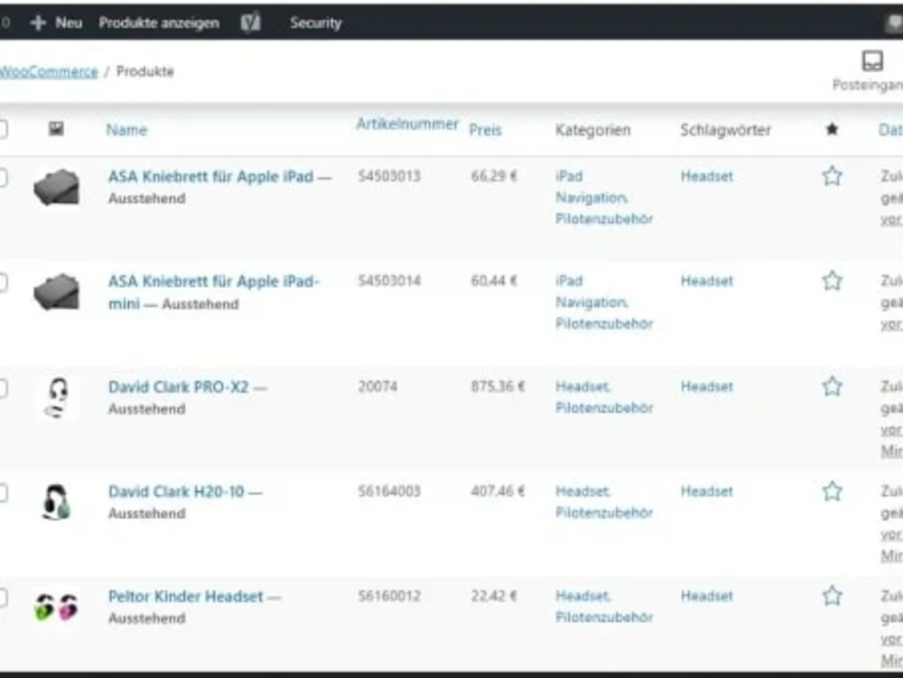Open product David Clark PRO-X2
The height and width of the screenshot is (678, 903).
pos(179,386)
